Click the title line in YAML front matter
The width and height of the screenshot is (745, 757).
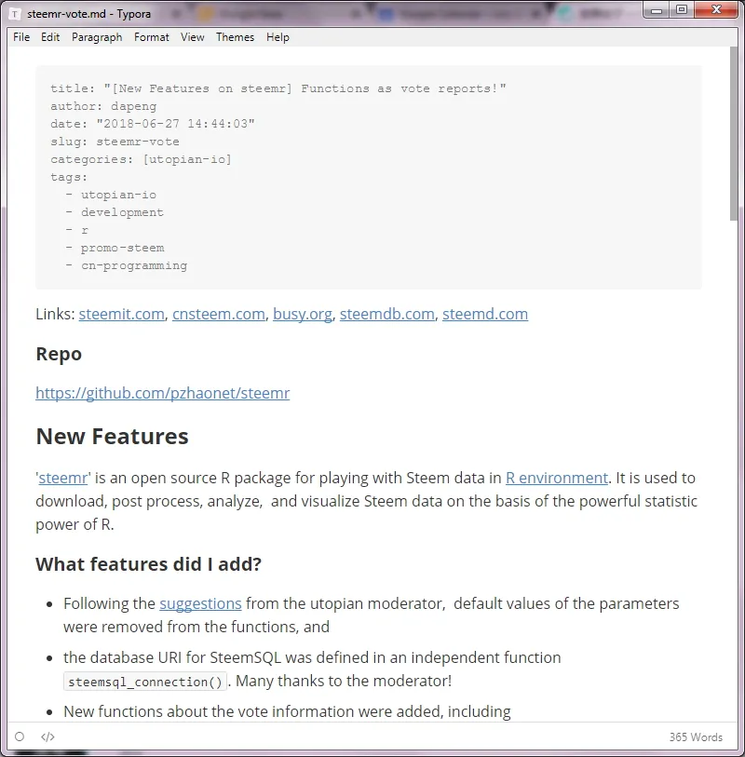(278, 88)
